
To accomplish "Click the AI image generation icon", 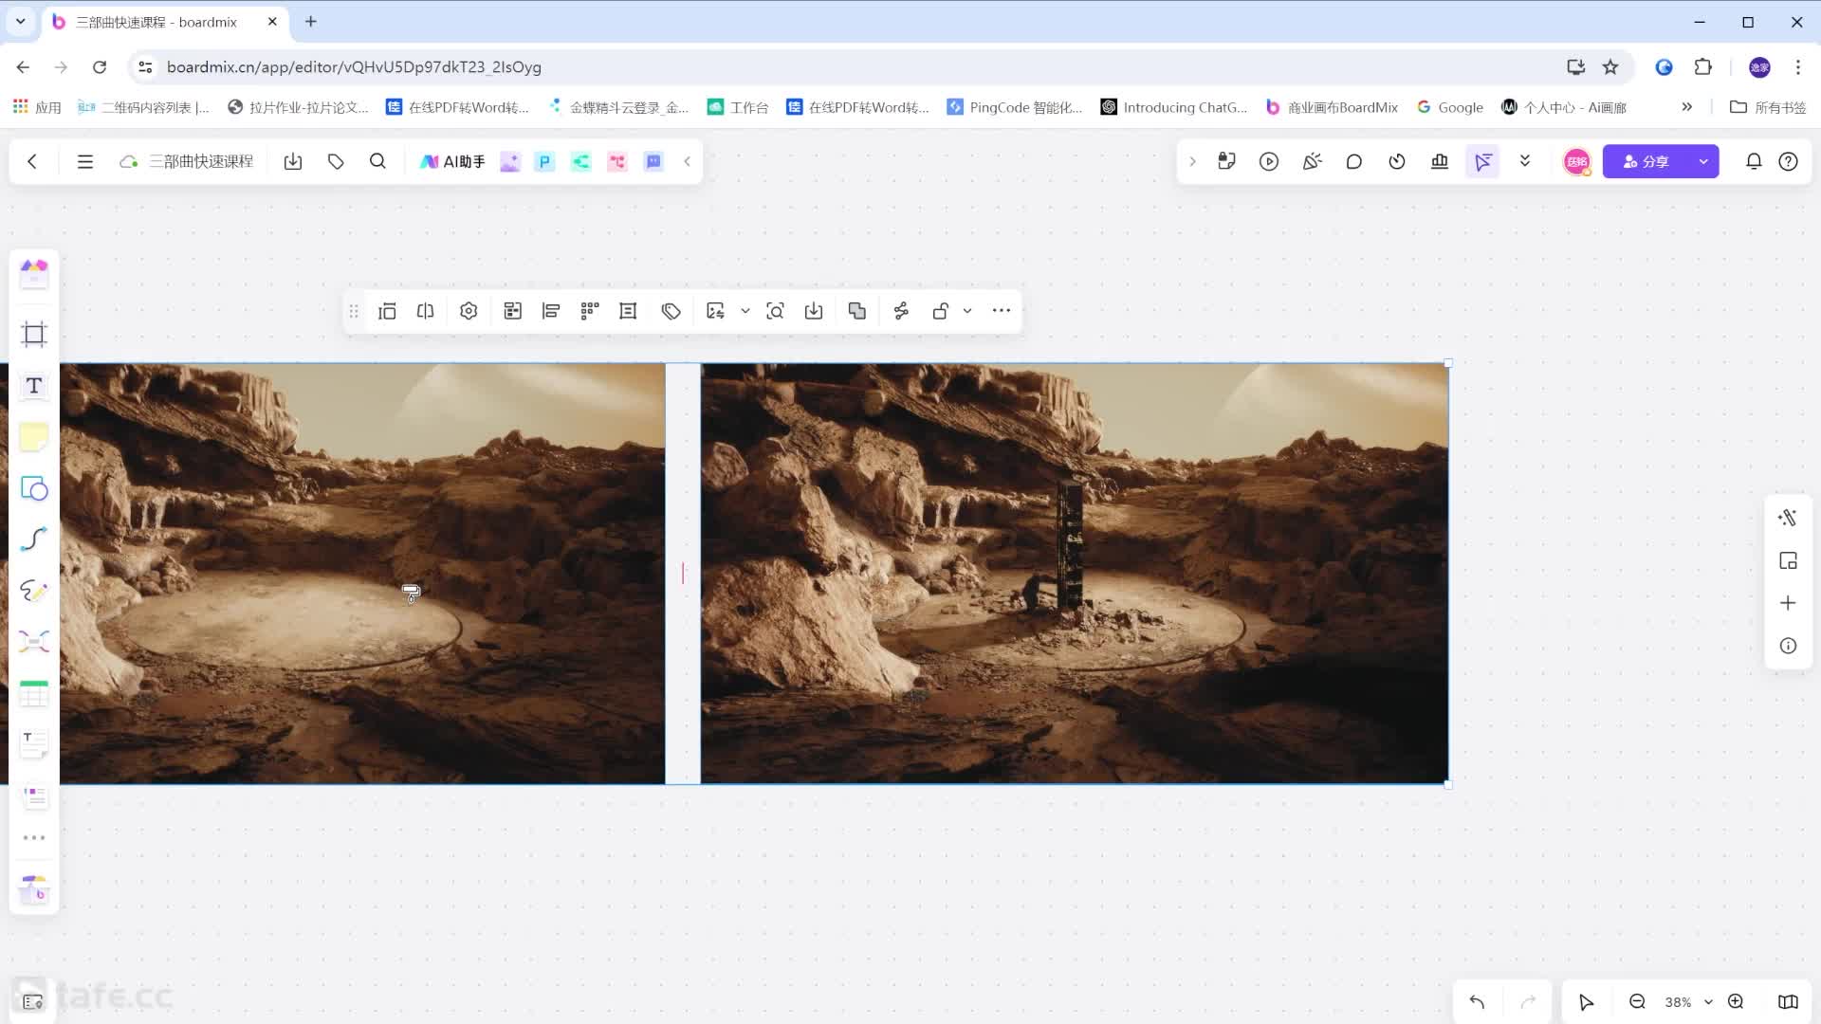I will 510,162.
